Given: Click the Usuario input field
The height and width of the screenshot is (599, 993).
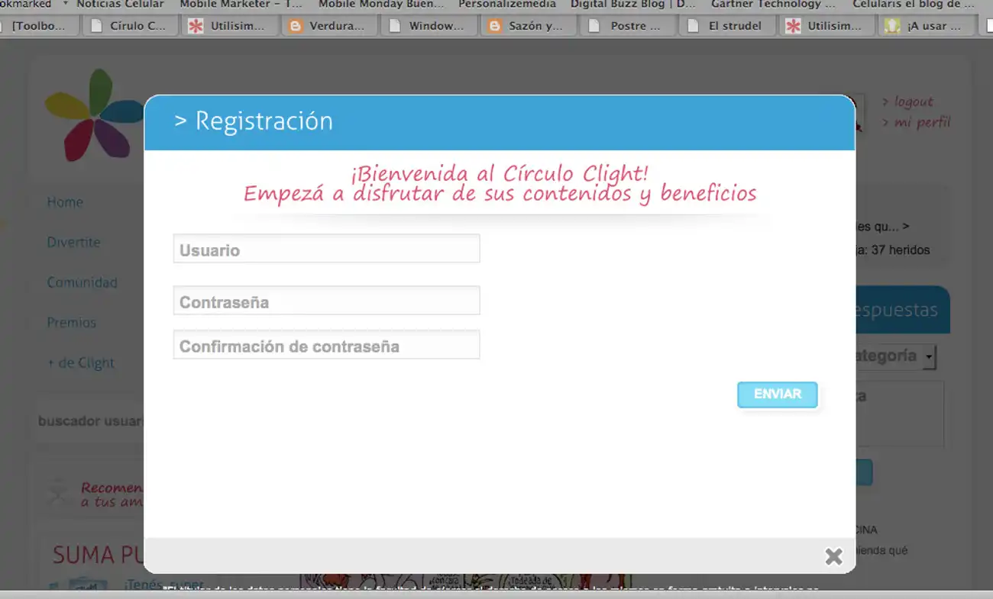Looking at the screenshot, I should [326, 249].
